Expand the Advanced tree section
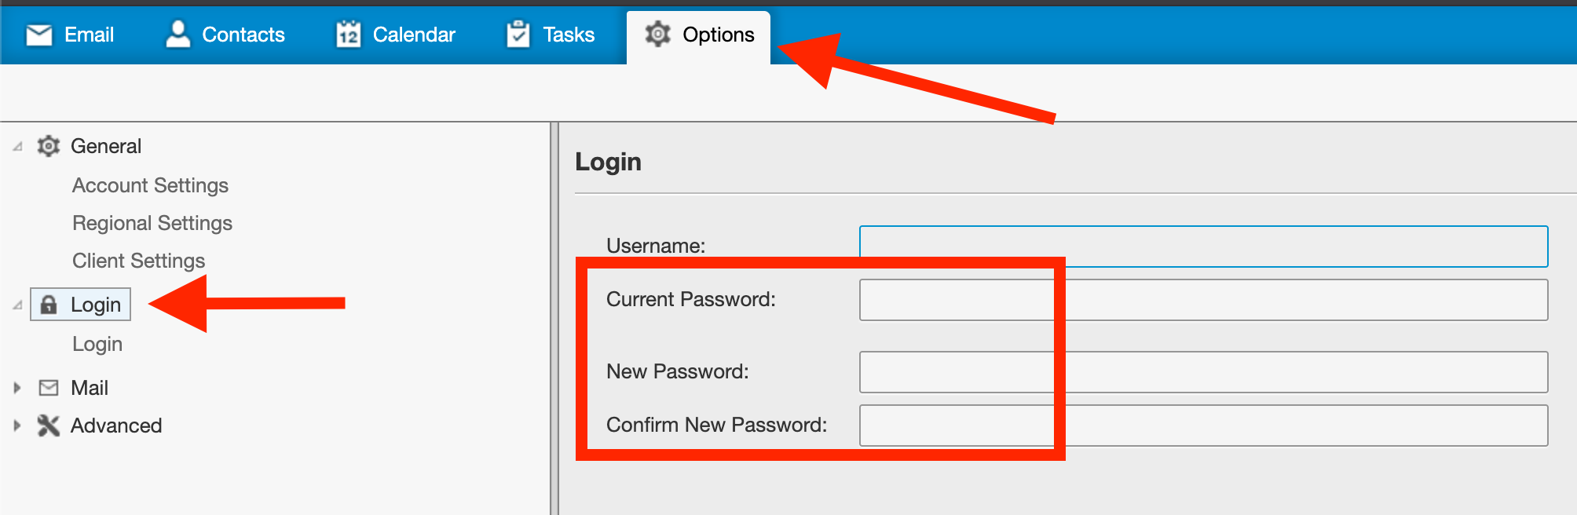The width and height of the screenshot is (1577, 515). coord(17,426)
